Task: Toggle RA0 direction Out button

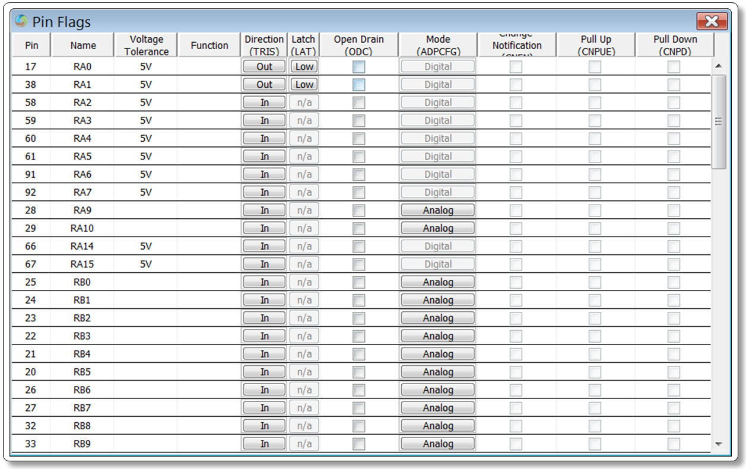Action: 264,67
